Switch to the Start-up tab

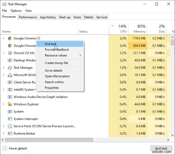(65, 17)
